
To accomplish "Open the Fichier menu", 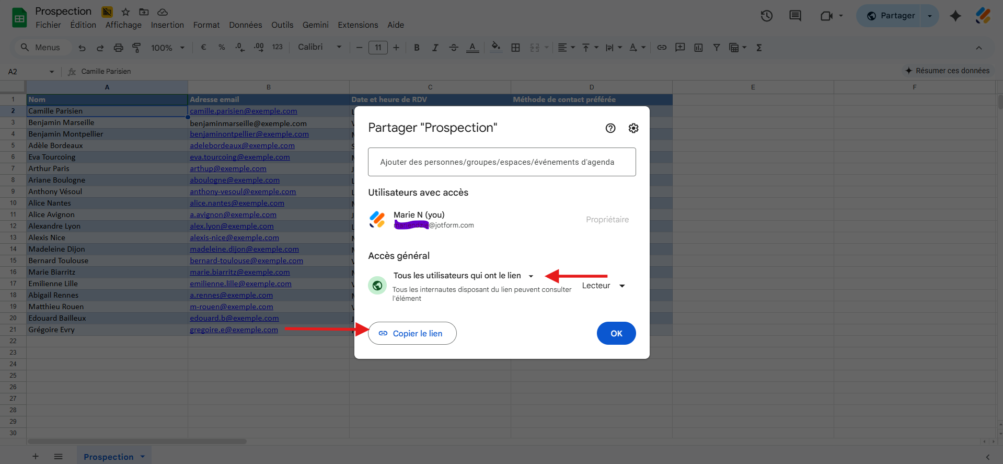I will (x=48, y=25).
